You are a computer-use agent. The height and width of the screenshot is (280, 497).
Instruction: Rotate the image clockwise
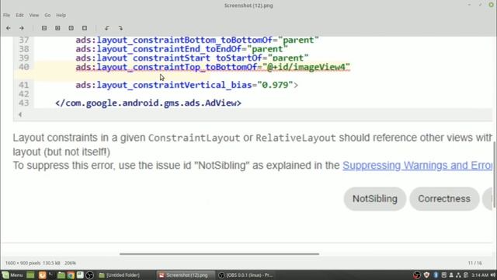[x=120, y=28]
